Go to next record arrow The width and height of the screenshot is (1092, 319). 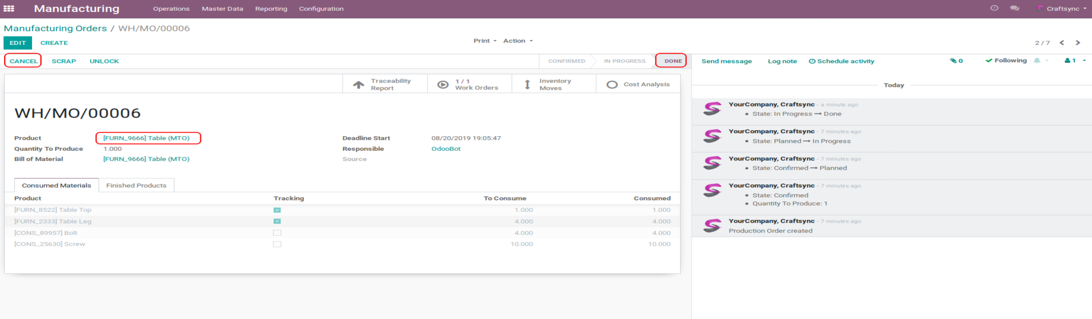1078,43
